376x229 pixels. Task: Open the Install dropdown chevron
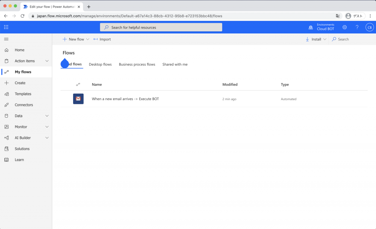pyautogui.click(x=325, y=39)
